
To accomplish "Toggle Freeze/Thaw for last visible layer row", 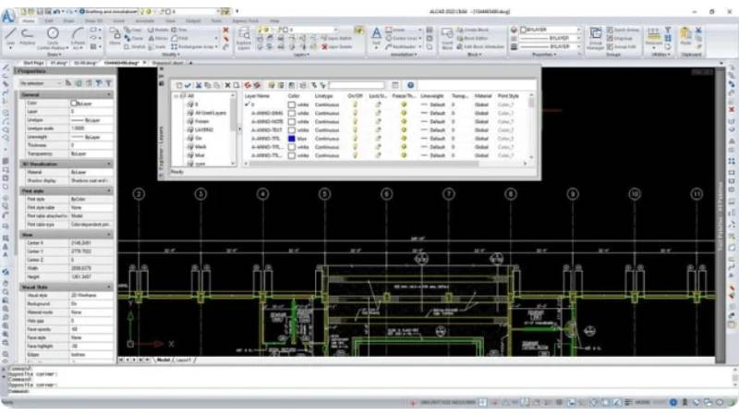I will pyautogui.click(x=404, y=155).
